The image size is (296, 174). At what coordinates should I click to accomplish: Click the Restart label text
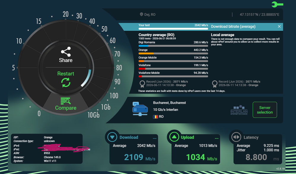(x=66, y=74)
